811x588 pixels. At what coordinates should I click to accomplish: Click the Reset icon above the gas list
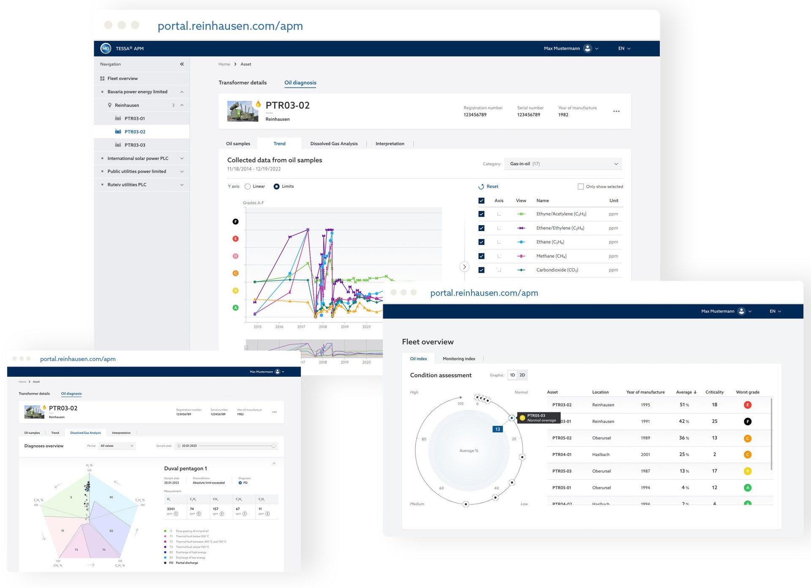coord(481,187)
